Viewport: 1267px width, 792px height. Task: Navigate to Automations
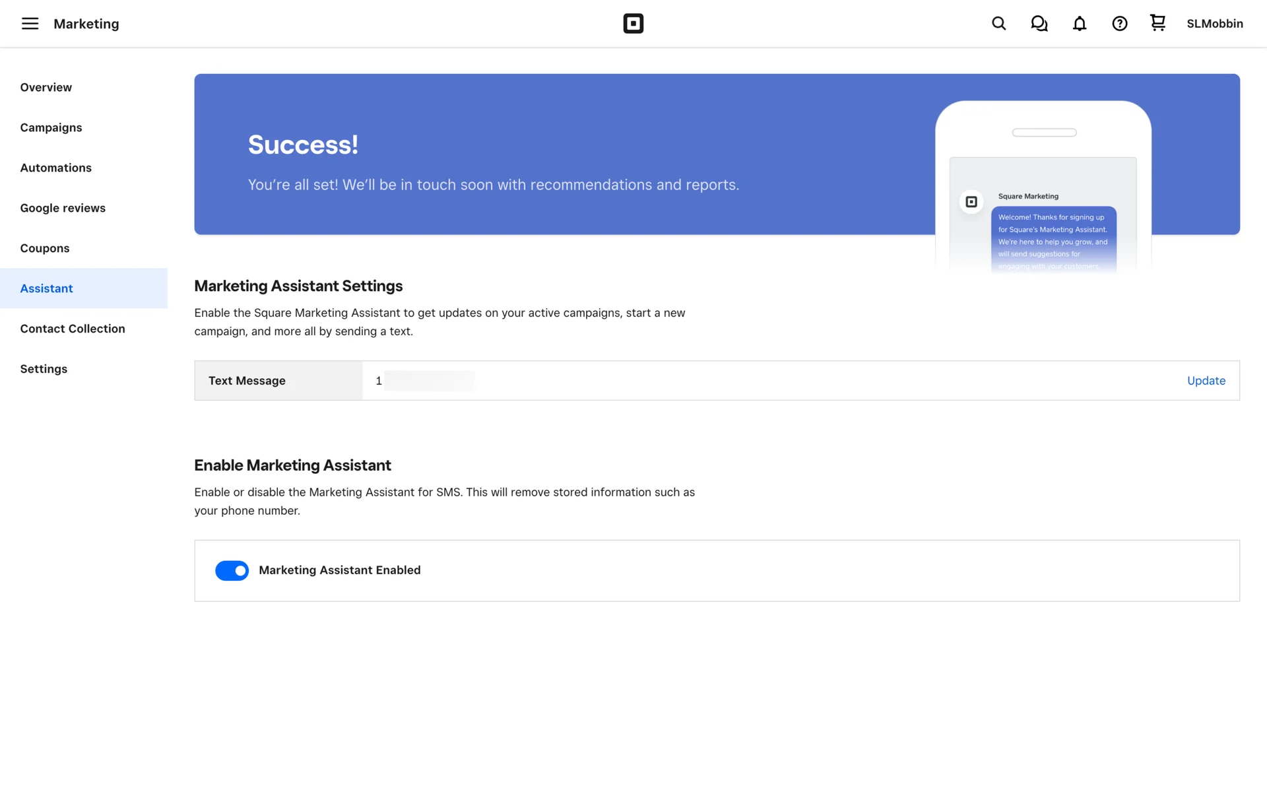(x=56, y=168)
